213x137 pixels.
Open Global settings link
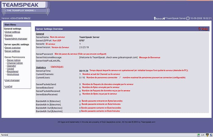click(x=12, y=32)
